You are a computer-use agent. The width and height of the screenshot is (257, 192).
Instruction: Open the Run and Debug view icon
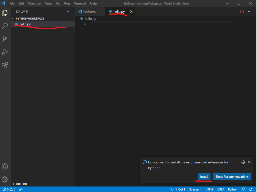pos(5,52)
